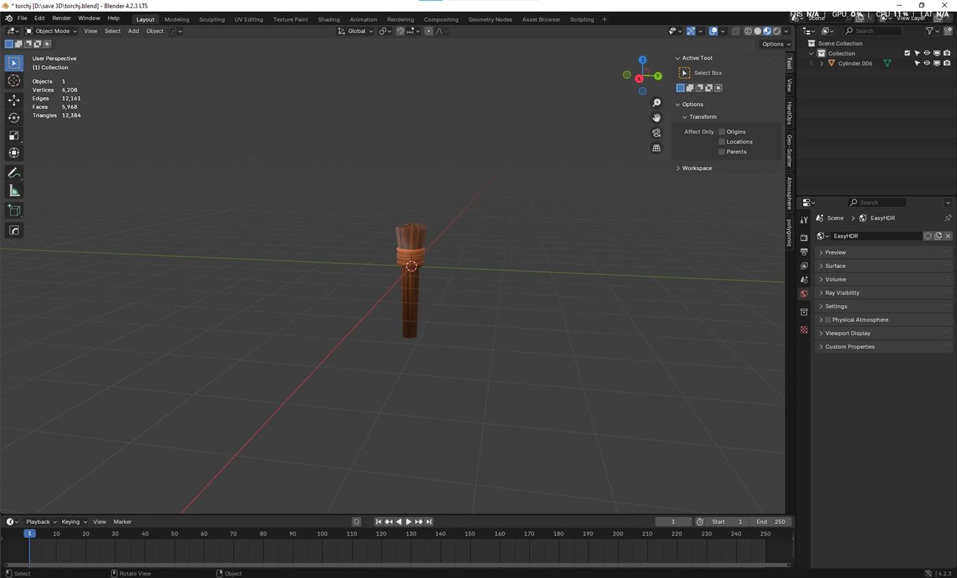Open the Add menu in the viewport header

133,31
